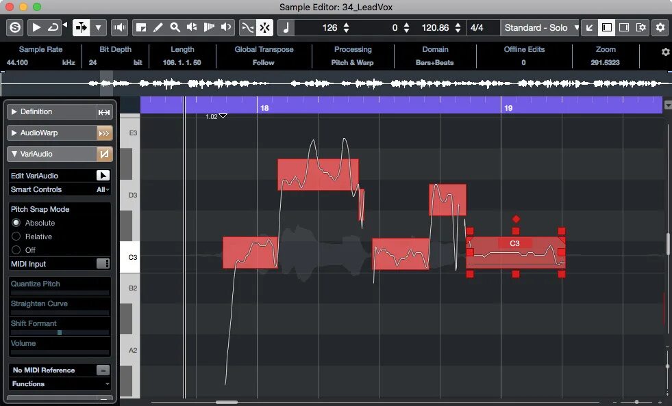672x406 pixels.
Task: Expand the AudioWarp section
Action: click(x=14, y=133)
